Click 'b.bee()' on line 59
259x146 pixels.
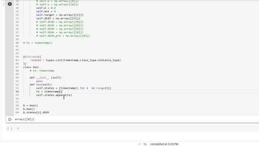coord(29,109)
